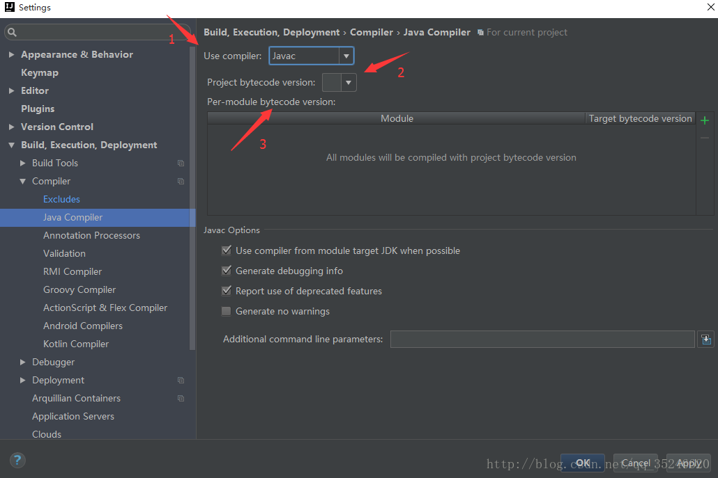Click the green plus to add per-module bytecode version
Image resolution: width=718 pixels, height=478 pixels.
pos(704,120)
